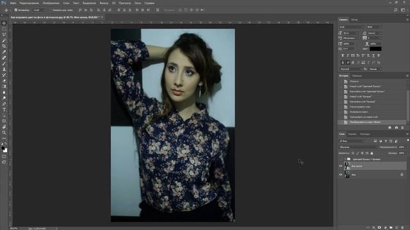This screenshot has height=230, width=410.
Task: Click the add layer style fx icon
Action: tap(373, 227)
